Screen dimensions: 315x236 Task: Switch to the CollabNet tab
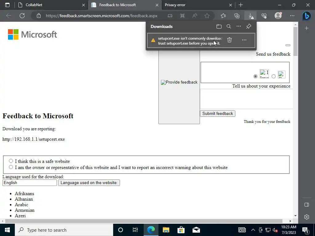tap(51, 5)
